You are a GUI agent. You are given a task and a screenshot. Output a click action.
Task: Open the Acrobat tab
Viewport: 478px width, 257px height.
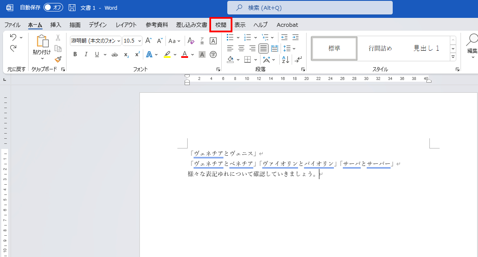tap(287, 25)
